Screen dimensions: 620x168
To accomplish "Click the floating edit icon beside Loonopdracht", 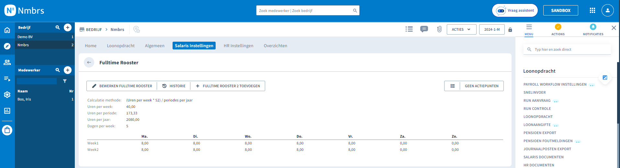I will [x=605, y=78].
